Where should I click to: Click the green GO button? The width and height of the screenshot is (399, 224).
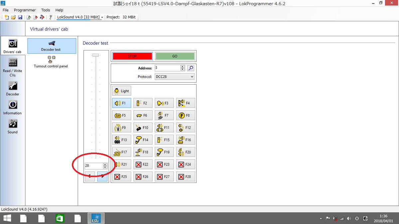click(175, 56)
